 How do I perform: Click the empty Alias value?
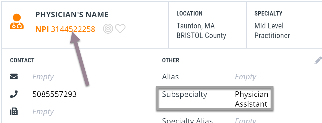tap(246, 77)
